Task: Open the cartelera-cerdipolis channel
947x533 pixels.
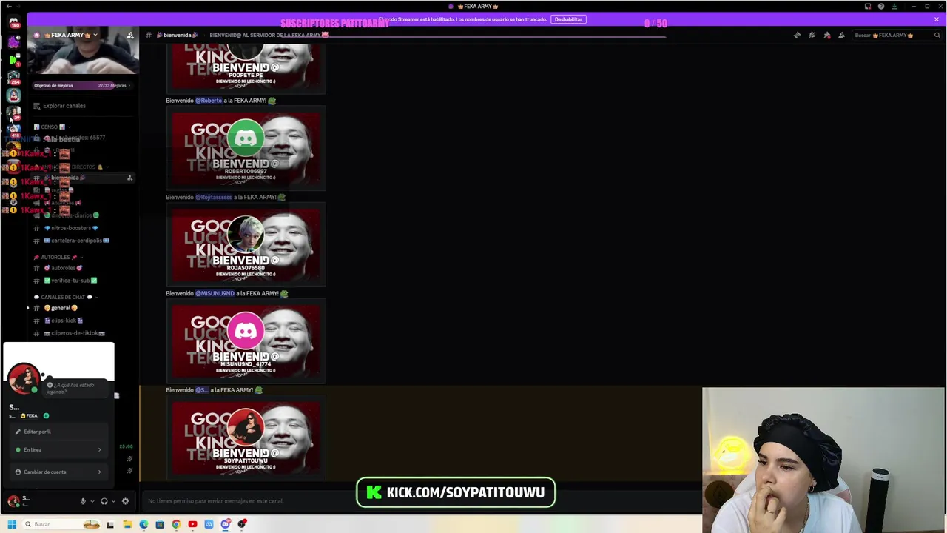Action: pos(76,241)
